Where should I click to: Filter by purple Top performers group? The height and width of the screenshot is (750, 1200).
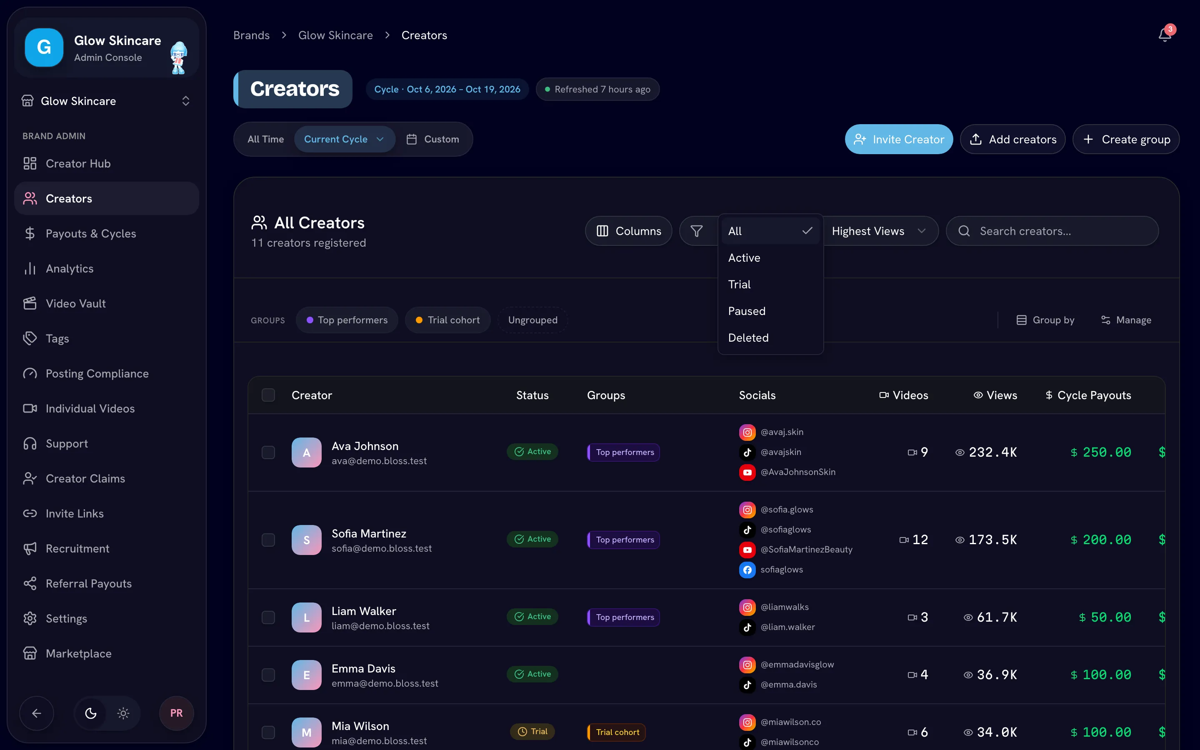(x=347, y=320)
